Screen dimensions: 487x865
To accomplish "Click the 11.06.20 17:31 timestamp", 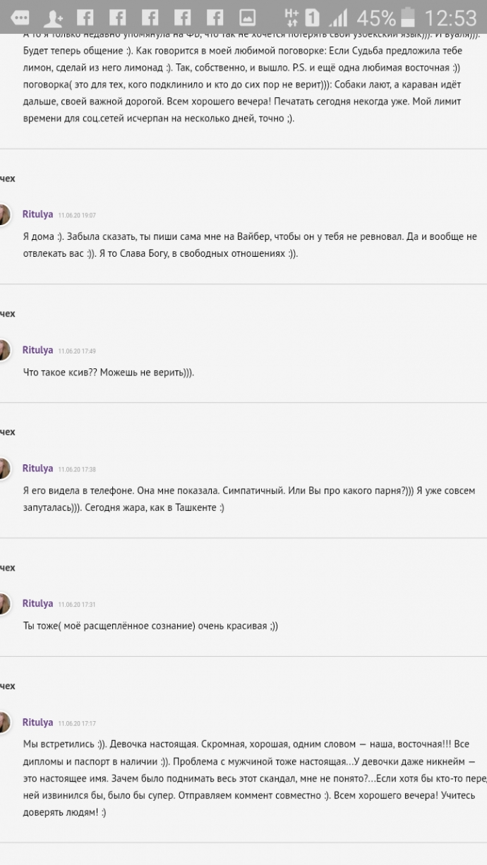I will coord(77,605).
